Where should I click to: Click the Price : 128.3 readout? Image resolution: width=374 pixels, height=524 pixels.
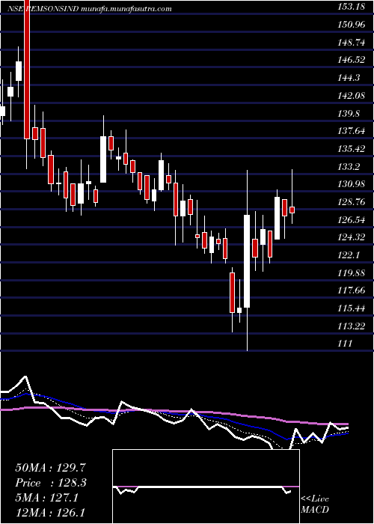(x=51, y=482)
